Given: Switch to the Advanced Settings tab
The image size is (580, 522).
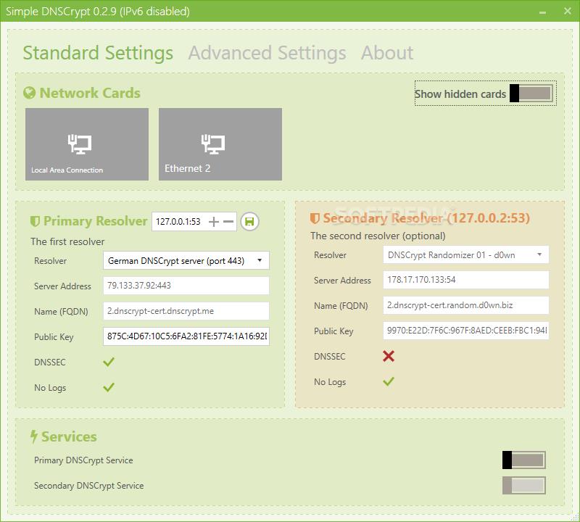Looking at the screenshot, I should click(x=267, y=53).
